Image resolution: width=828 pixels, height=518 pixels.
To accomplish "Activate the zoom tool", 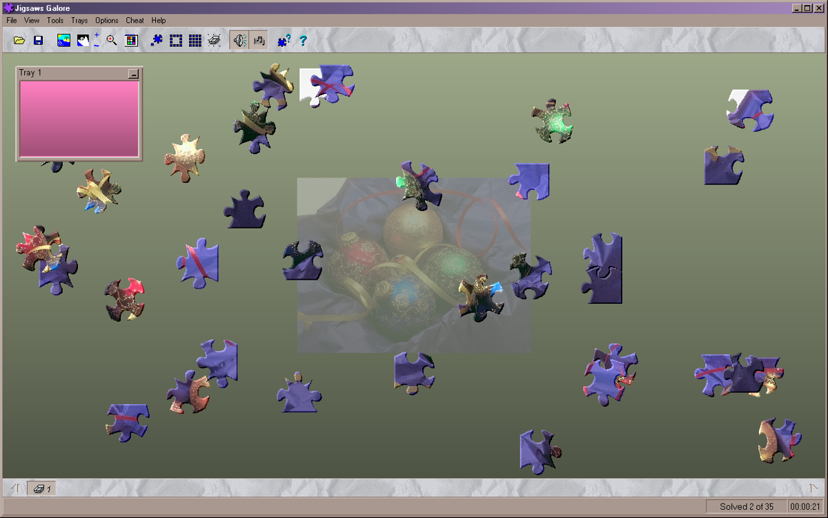I will [110, 40].
